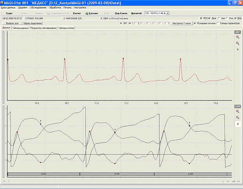Open the Таблица этапов tab
This screenshot has height=189, width=243.
(66, 28)
